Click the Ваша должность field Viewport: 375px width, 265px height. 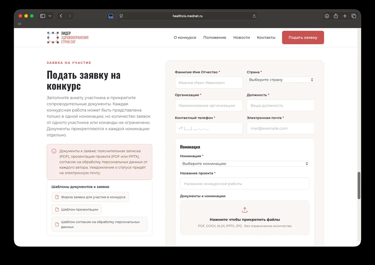(x=281, y=105)
